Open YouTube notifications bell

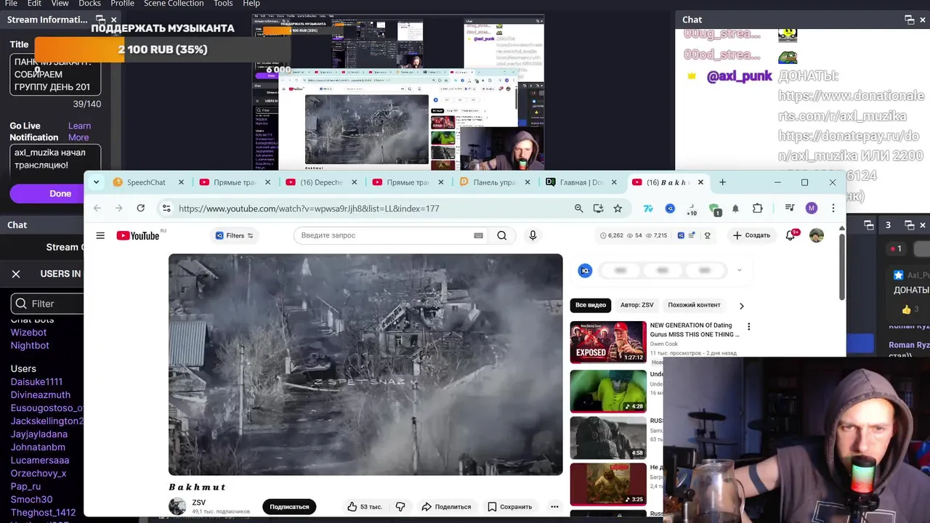790,235
